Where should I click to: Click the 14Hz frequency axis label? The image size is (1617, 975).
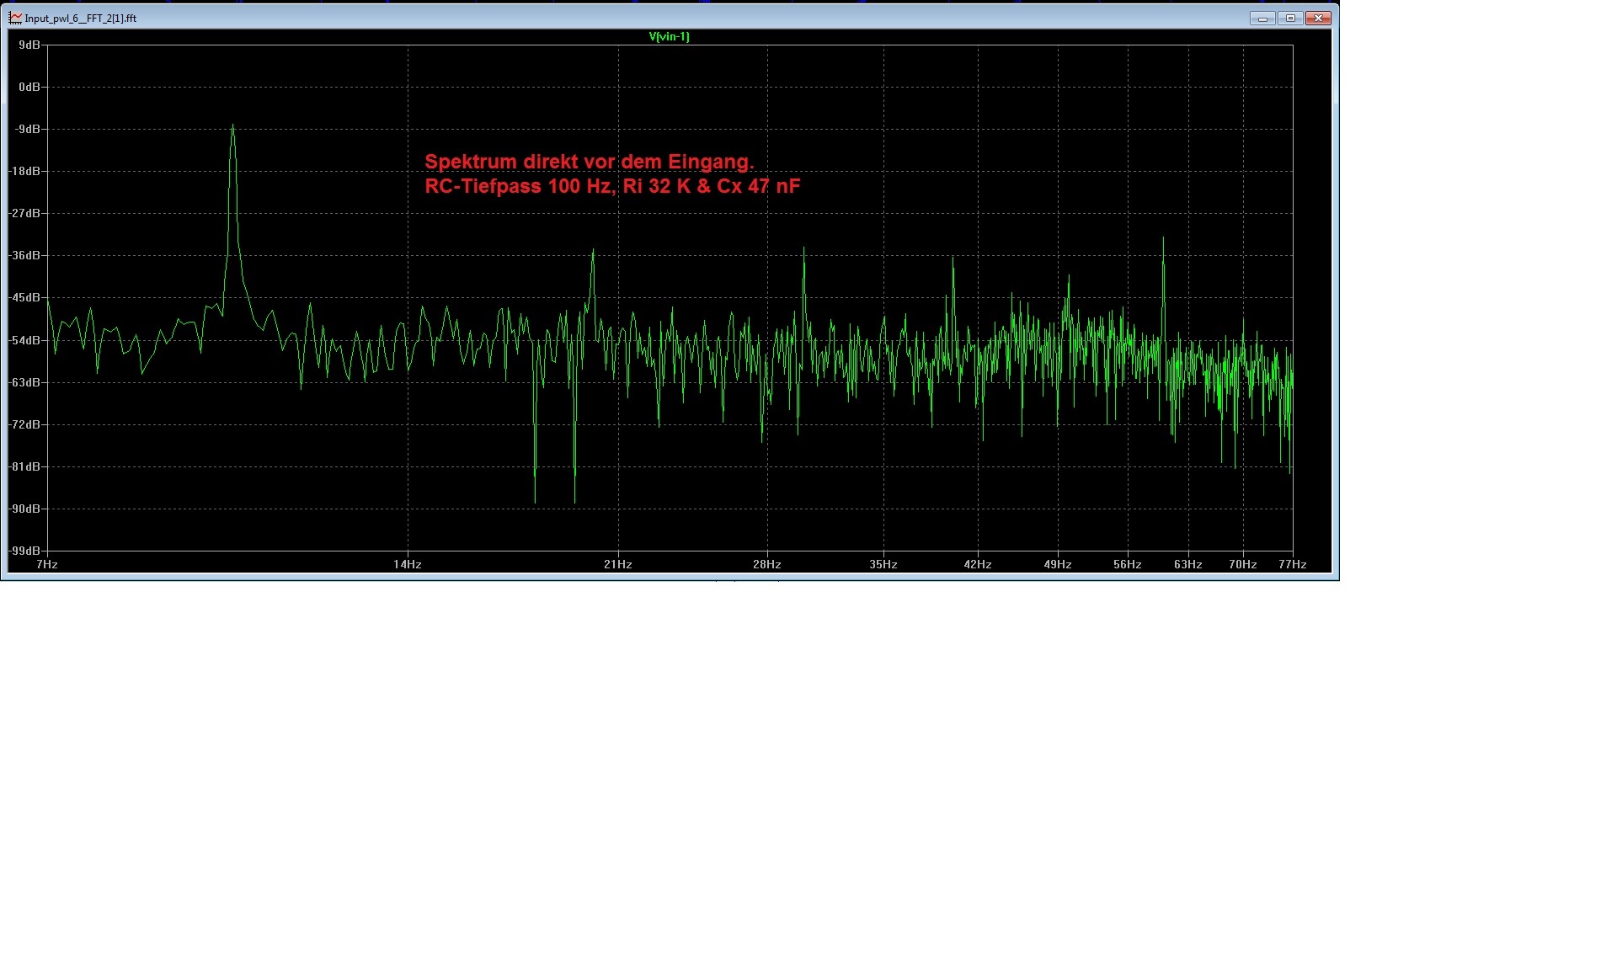pos(408,564)
